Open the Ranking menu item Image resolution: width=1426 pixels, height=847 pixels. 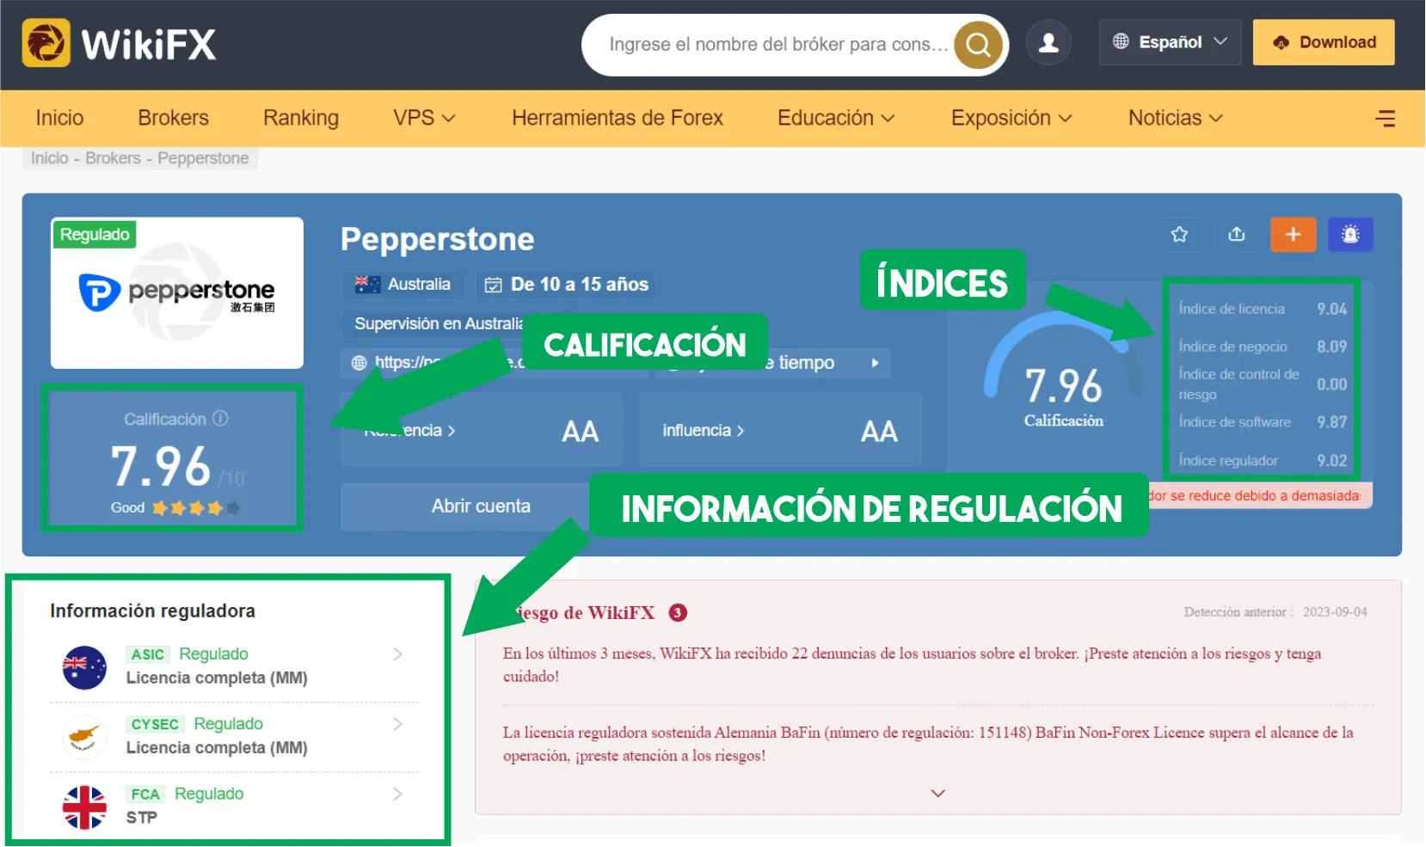[301, 118]
